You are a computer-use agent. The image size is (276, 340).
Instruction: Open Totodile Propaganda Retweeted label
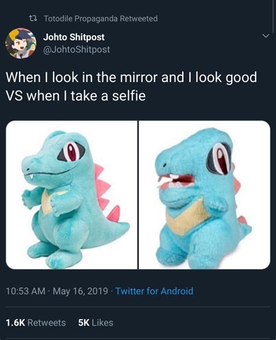coord(101,19)
